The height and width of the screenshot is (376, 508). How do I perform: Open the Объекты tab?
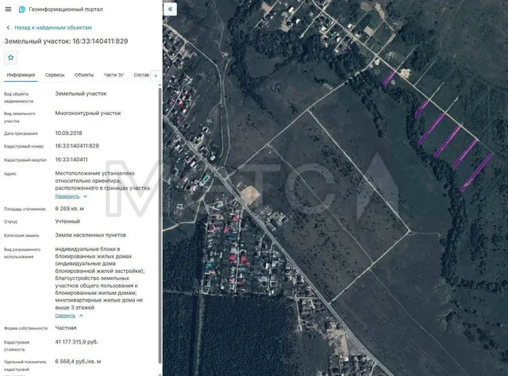pyautogui.click(x=84, y=75)
